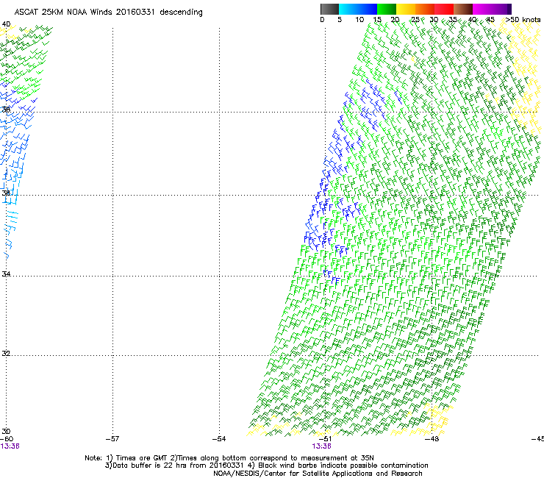Click the latitude label '30'
Image resolution: width=544 pixels, height=478 pixels.
click(6, 431)
